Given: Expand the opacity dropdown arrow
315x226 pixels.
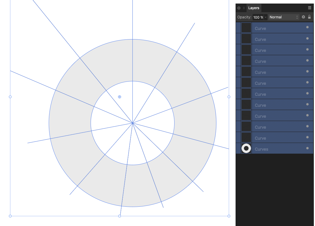Looking at the screenshot, I should pyautogui.click(x=265, y=17).
